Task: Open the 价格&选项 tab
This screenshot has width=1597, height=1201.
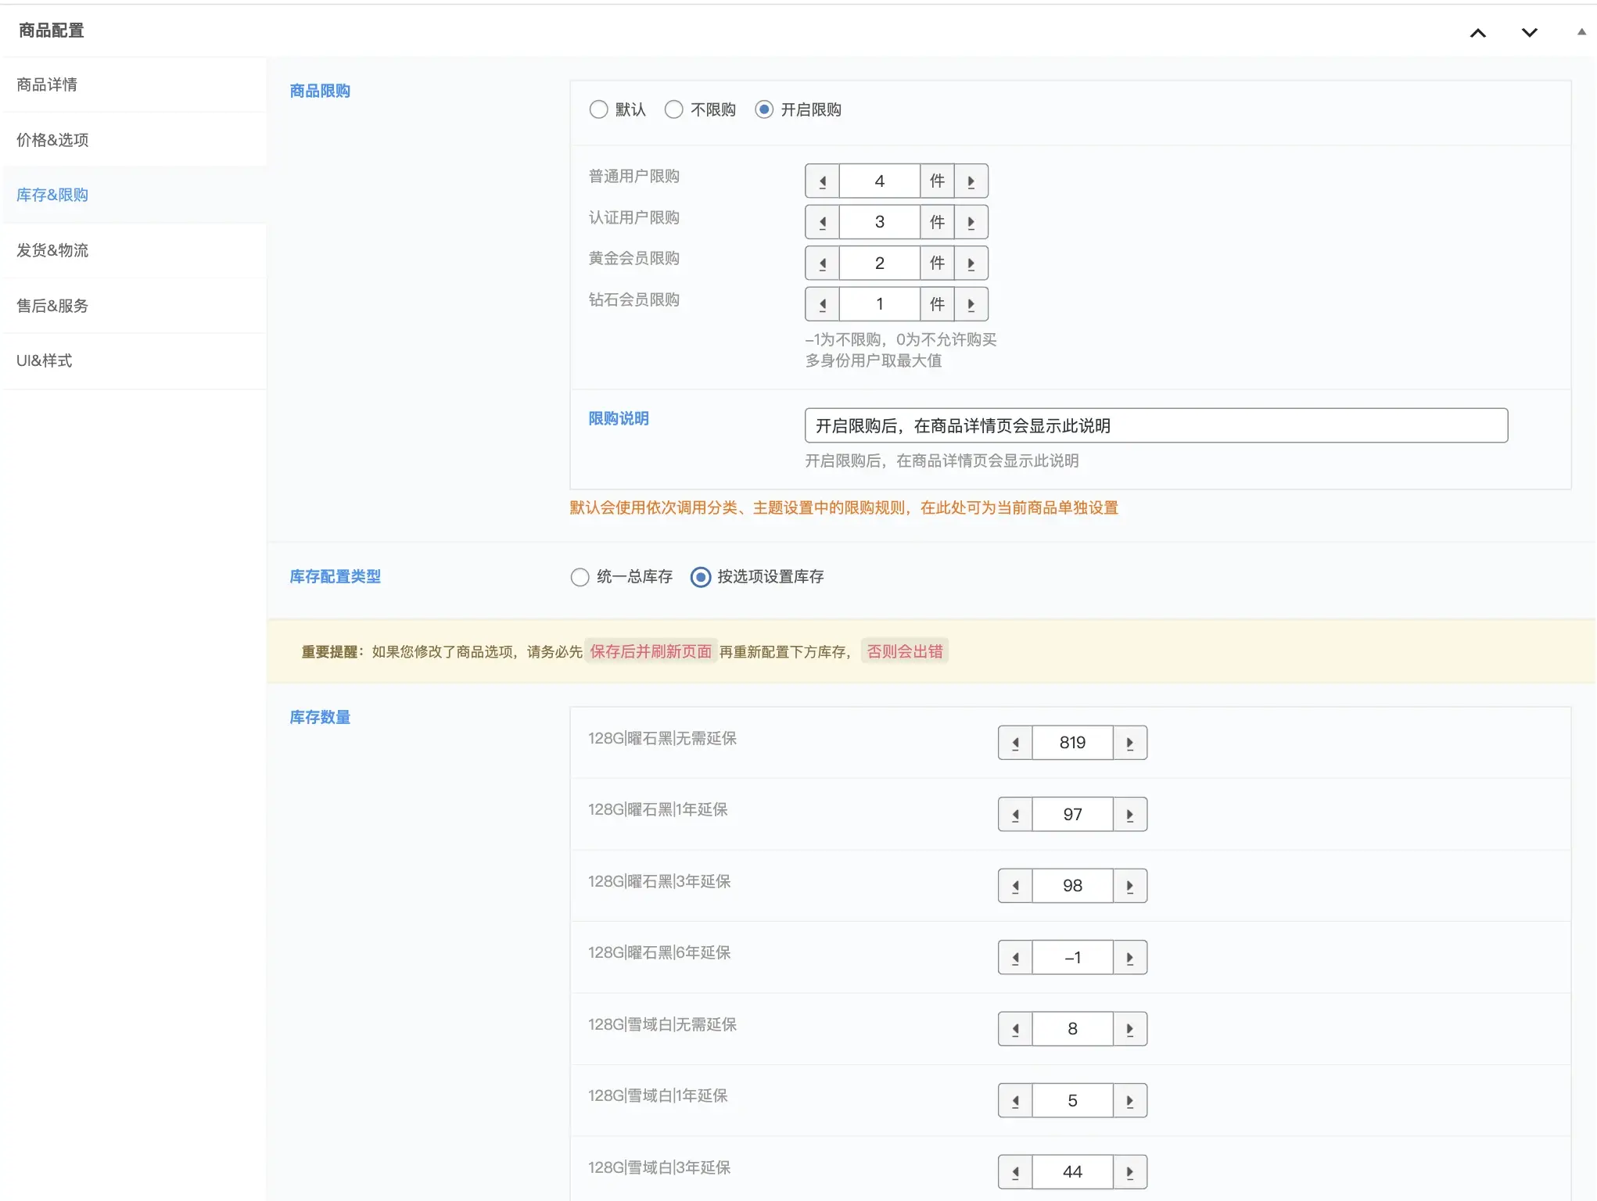Action: pyautogui.click(x=53, y=140)
